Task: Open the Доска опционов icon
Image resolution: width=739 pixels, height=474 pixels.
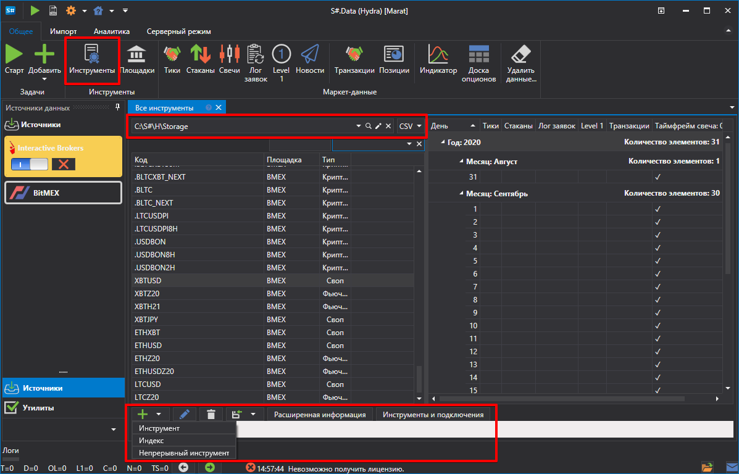Action: tap(479, 63)
